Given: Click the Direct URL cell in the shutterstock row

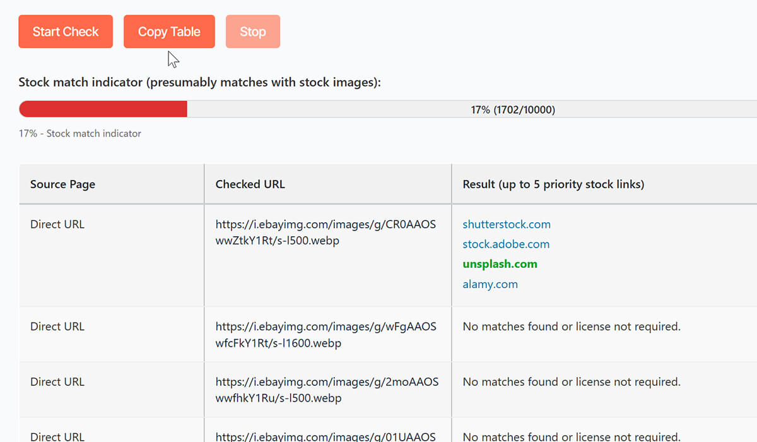Looking at the screenshot, I should pos(57,224).
